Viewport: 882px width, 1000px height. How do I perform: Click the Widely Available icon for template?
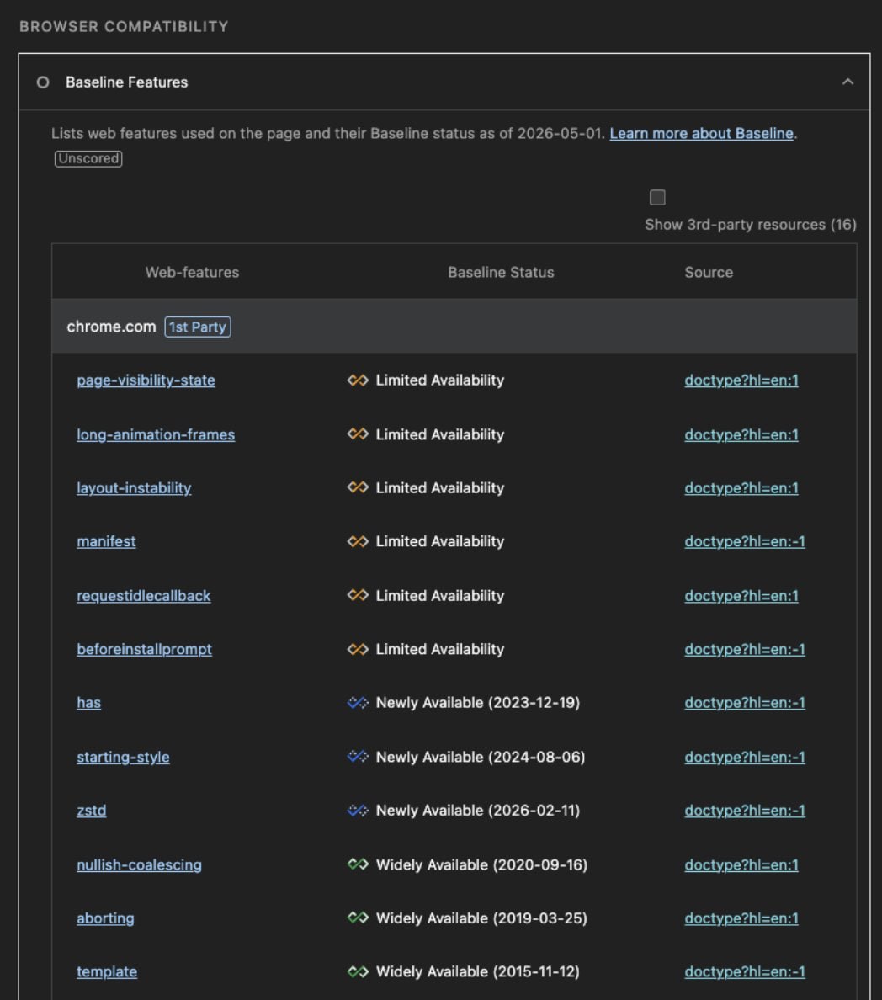pos(358,972)
